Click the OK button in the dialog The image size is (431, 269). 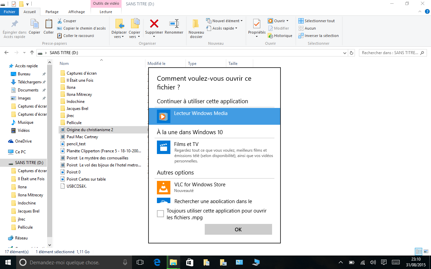(x=238, y=229)
